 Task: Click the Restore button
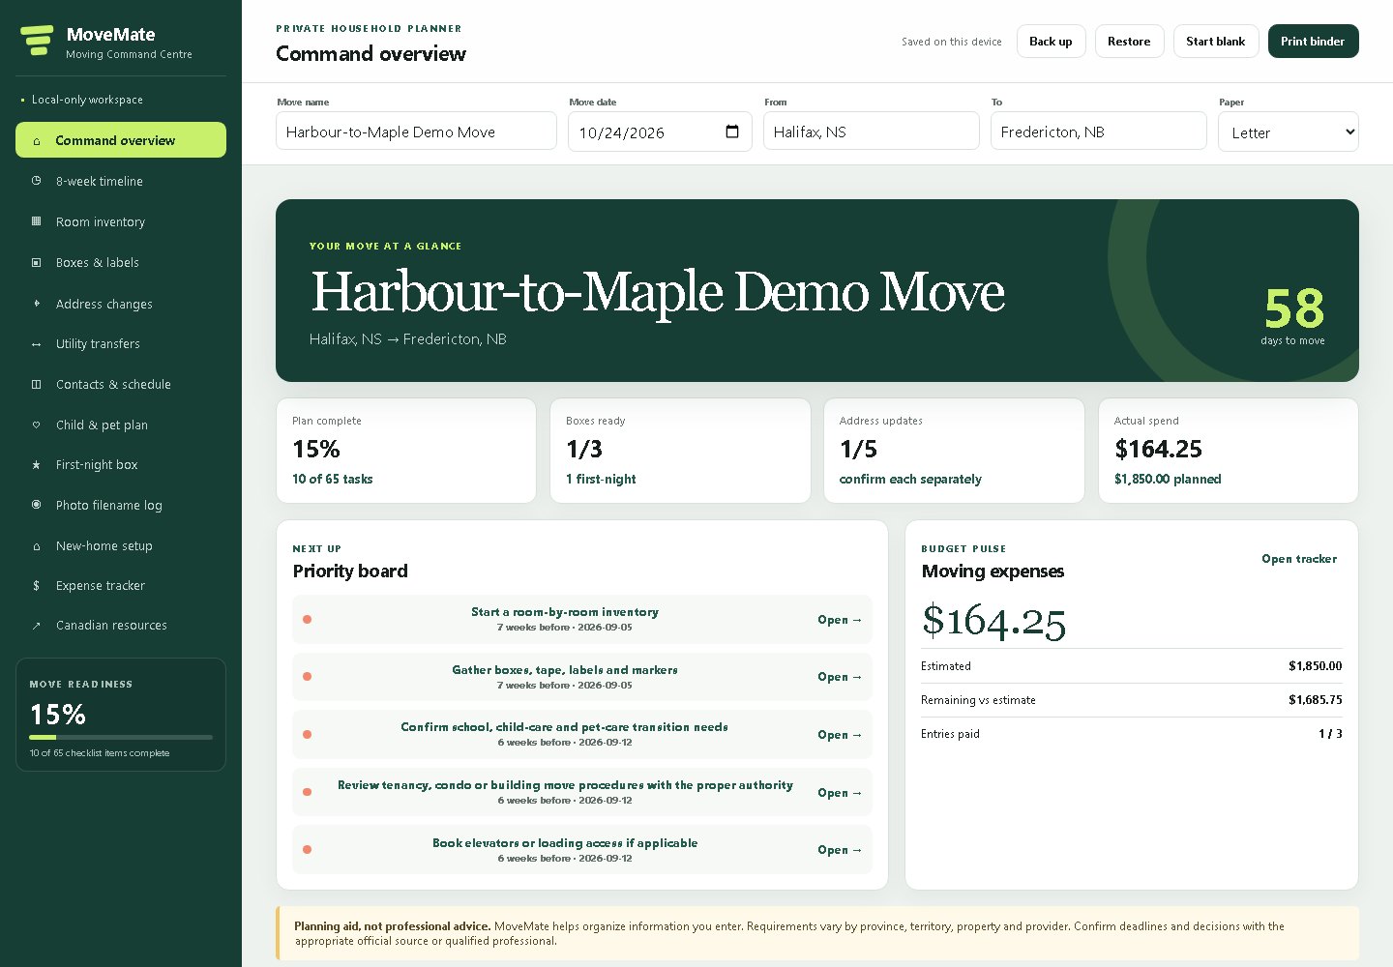pyautogui.click(x=1129, y=42)
